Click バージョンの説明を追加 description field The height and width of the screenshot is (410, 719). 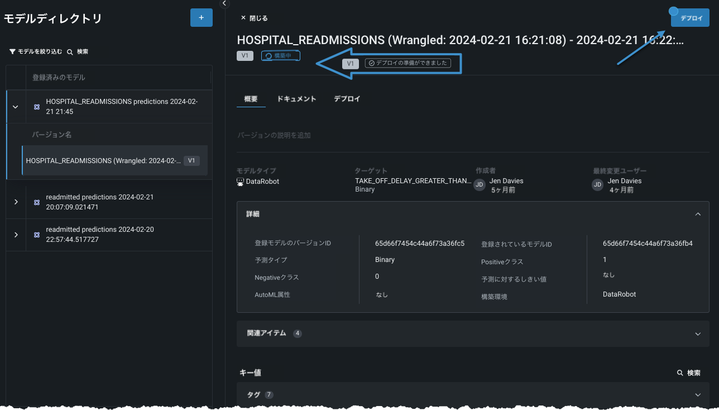[x=274, y=135]
